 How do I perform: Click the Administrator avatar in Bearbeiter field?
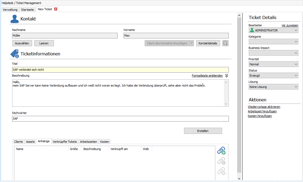point(251,30)
